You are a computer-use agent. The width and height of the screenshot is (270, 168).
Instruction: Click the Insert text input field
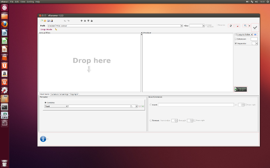point(196,105)
